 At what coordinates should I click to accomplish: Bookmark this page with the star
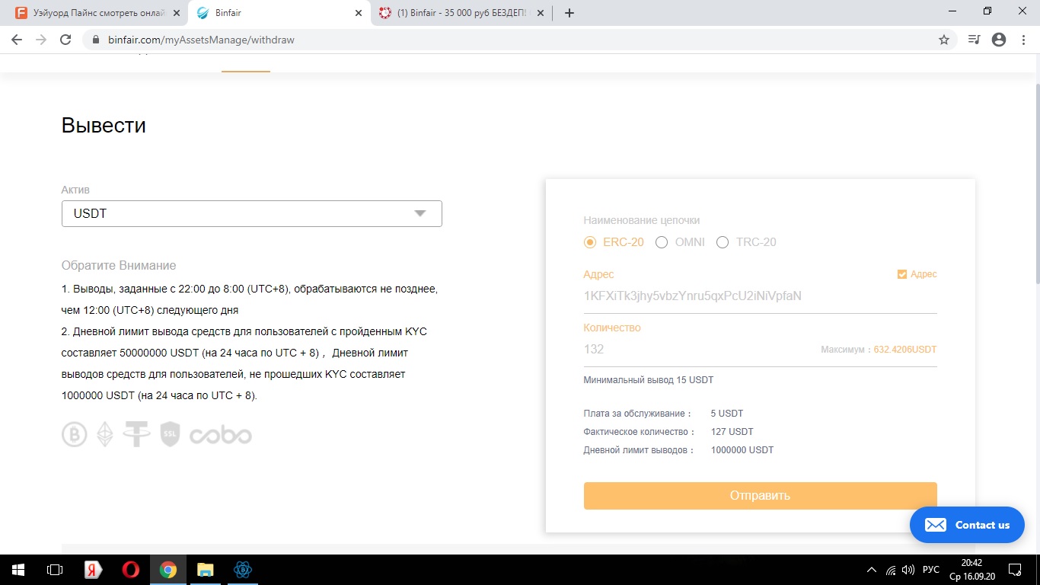[x=944, y=40]
